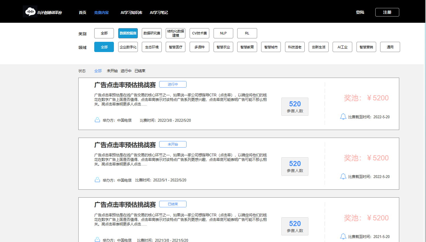The image size is (426, 242).
Task: Select the NLP category filter
Action: 223,33
